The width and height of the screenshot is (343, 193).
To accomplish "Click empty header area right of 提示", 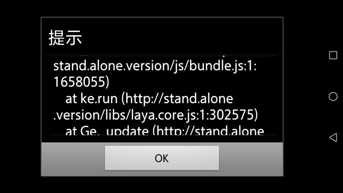I will pos(182,36).
